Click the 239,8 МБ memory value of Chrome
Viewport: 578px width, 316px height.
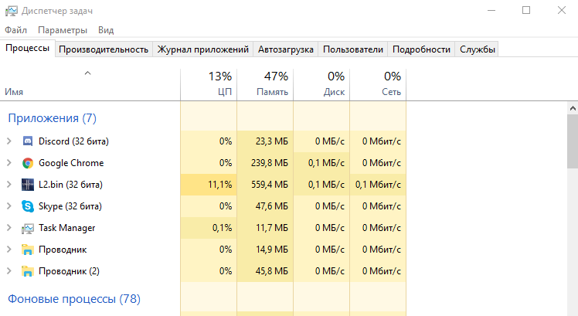270,163
